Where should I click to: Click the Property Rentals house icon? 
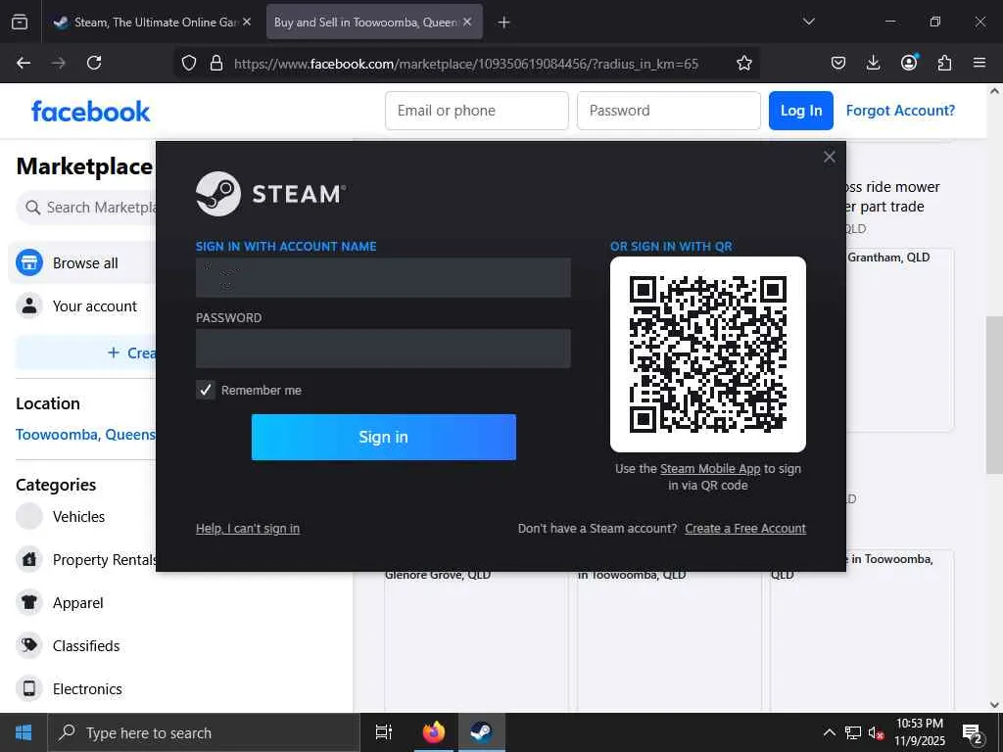(28, 559)
